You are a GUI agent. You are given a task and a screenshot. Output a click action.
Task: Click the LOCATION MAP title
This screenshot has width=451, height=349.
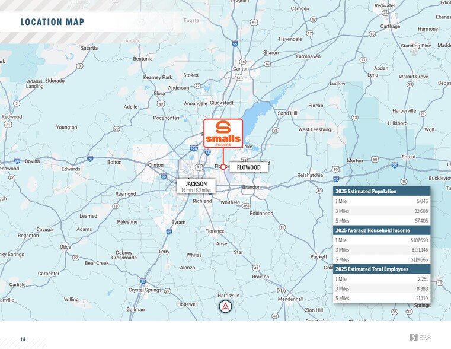(x=52, y=23)
